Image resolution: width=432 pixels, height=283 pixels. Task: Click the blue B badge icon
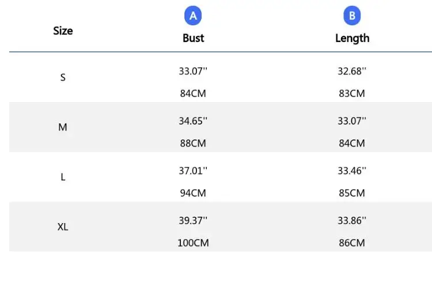[x=352, y=16]
